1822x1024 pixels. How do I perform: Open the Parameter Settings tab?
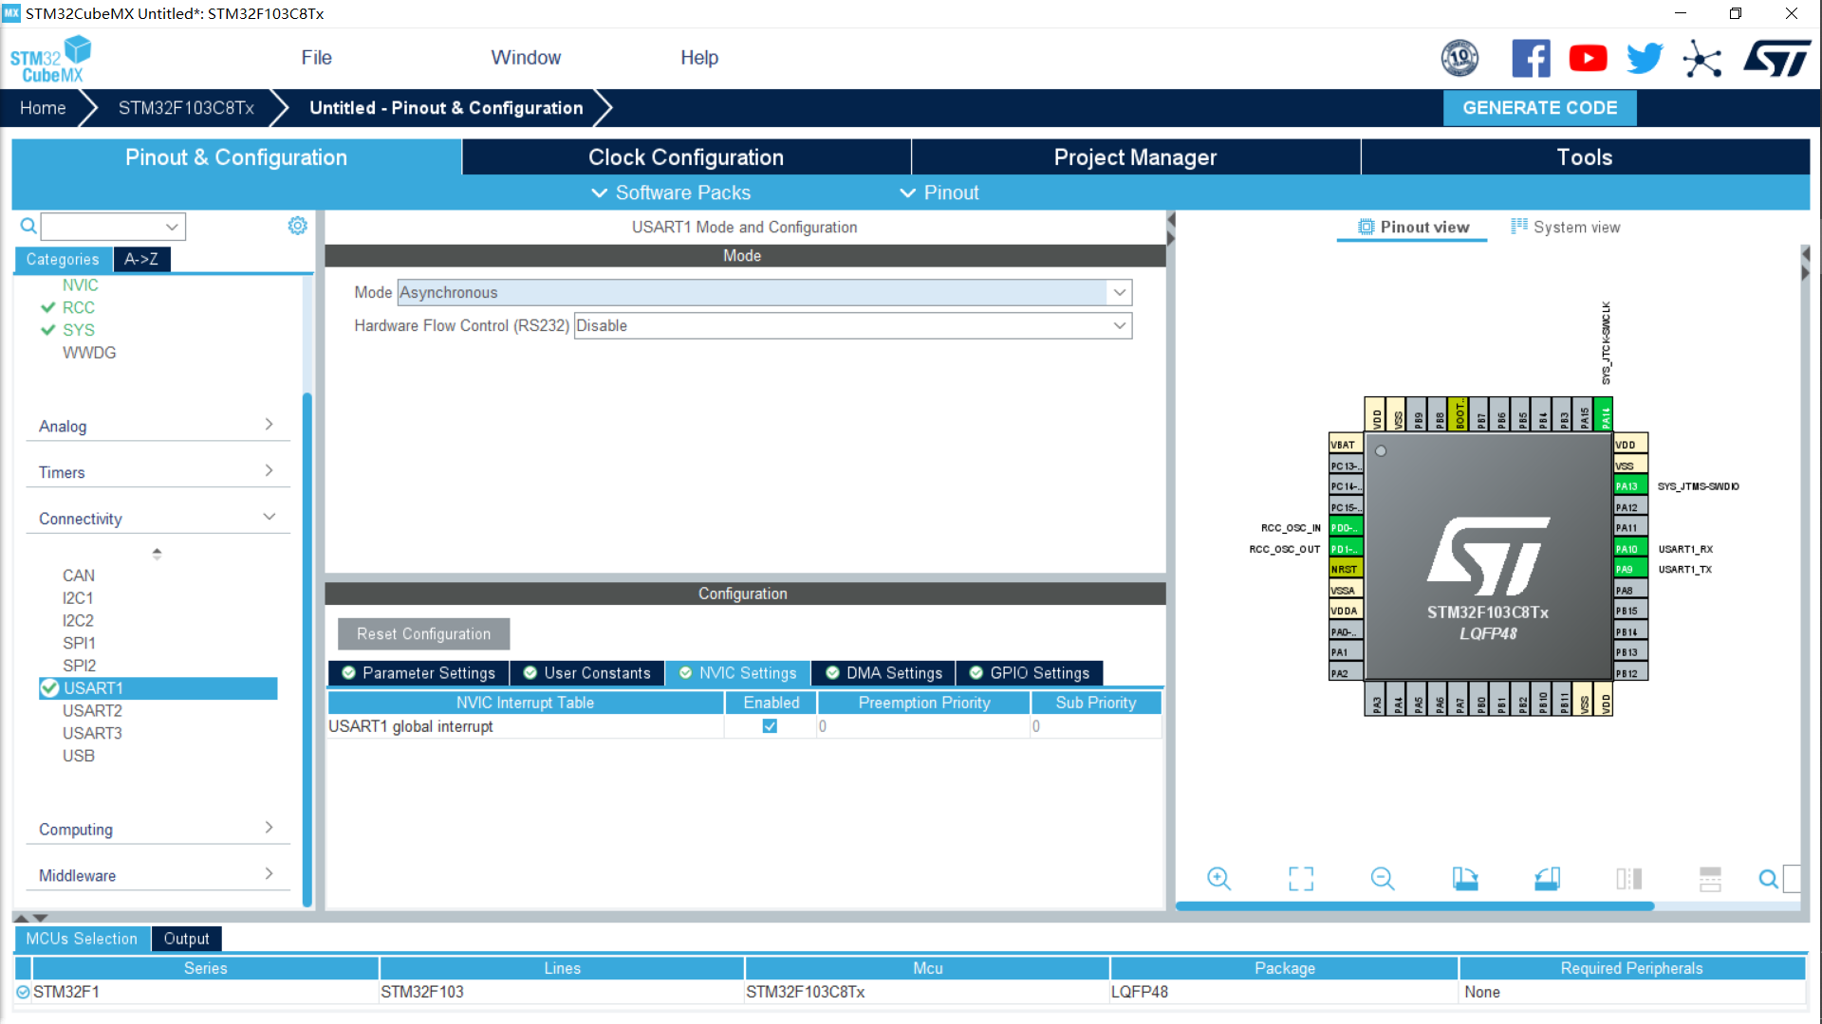tap(418, 673)
